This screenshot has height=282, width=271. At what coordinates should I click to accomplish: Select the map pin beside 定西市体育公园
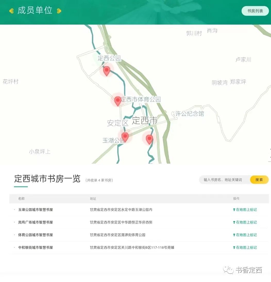click(x=118, y=101)
